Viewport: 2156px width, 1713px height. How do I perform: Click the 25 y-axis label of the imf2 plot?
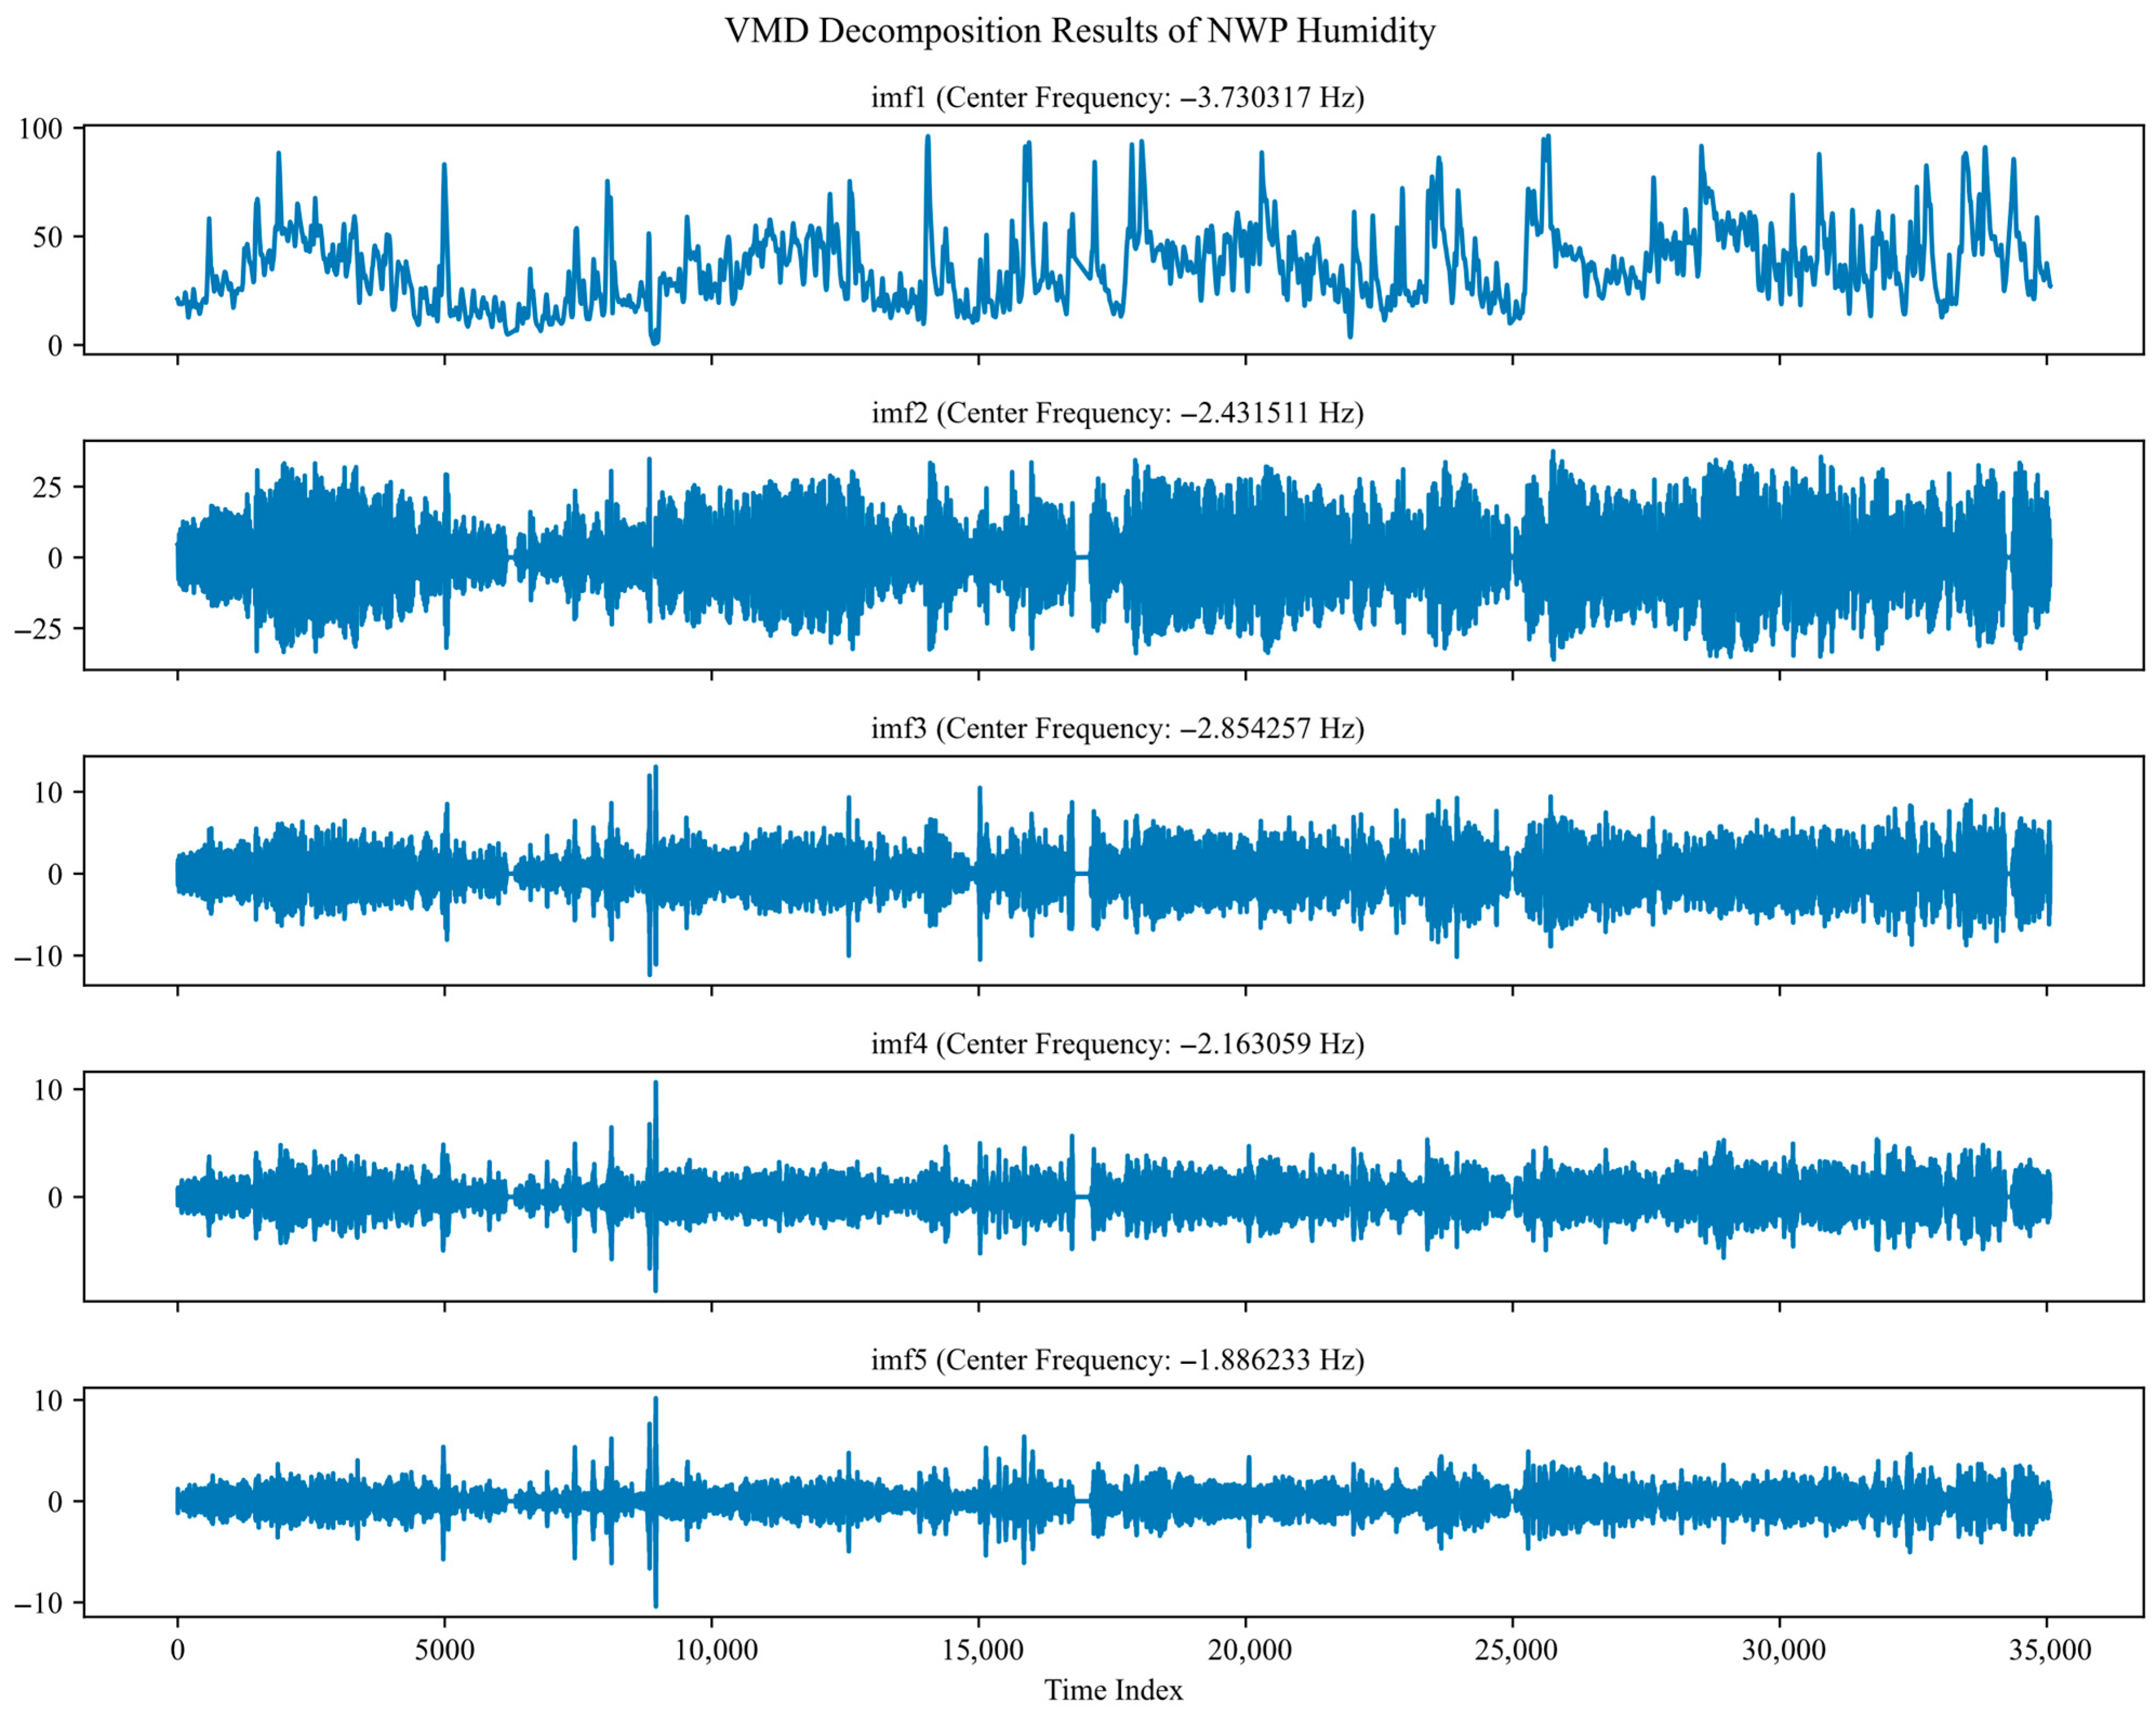pos(47,487)
